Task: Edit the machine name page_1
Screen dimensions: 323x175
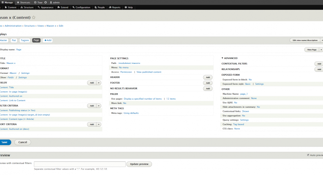Action: coord(244,94)
